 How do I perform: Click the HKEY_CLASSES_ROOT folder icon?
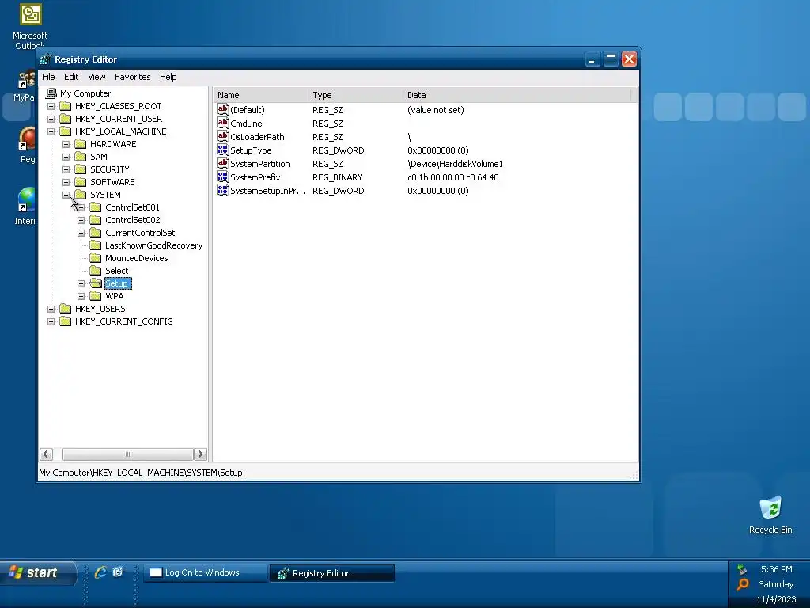(x=66, y=106)
